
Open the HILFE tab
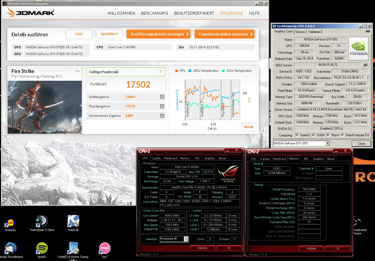[x=254, y=13]
